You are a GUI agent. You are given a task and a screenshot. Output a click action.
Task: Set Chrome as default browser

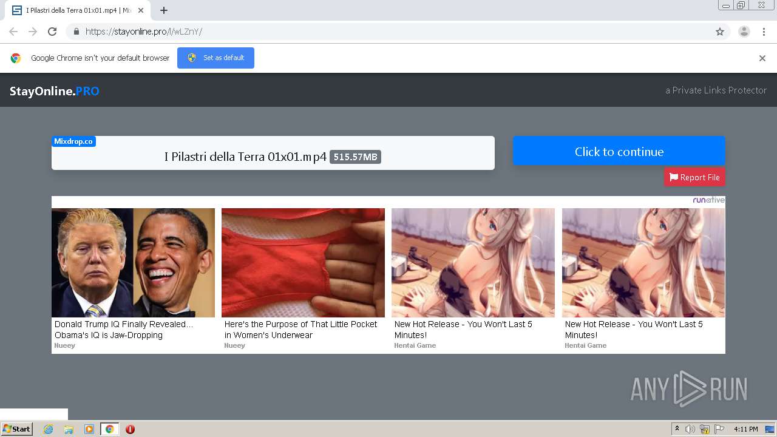point(215,58)
